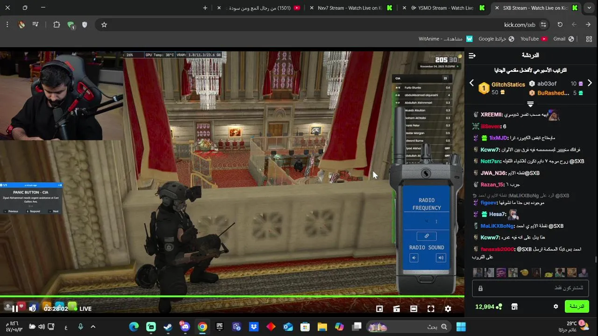Raise radio sound volume on radio
Image resolution: width=598 pixels, height=336 pixels.
click(x=441, y=258)
